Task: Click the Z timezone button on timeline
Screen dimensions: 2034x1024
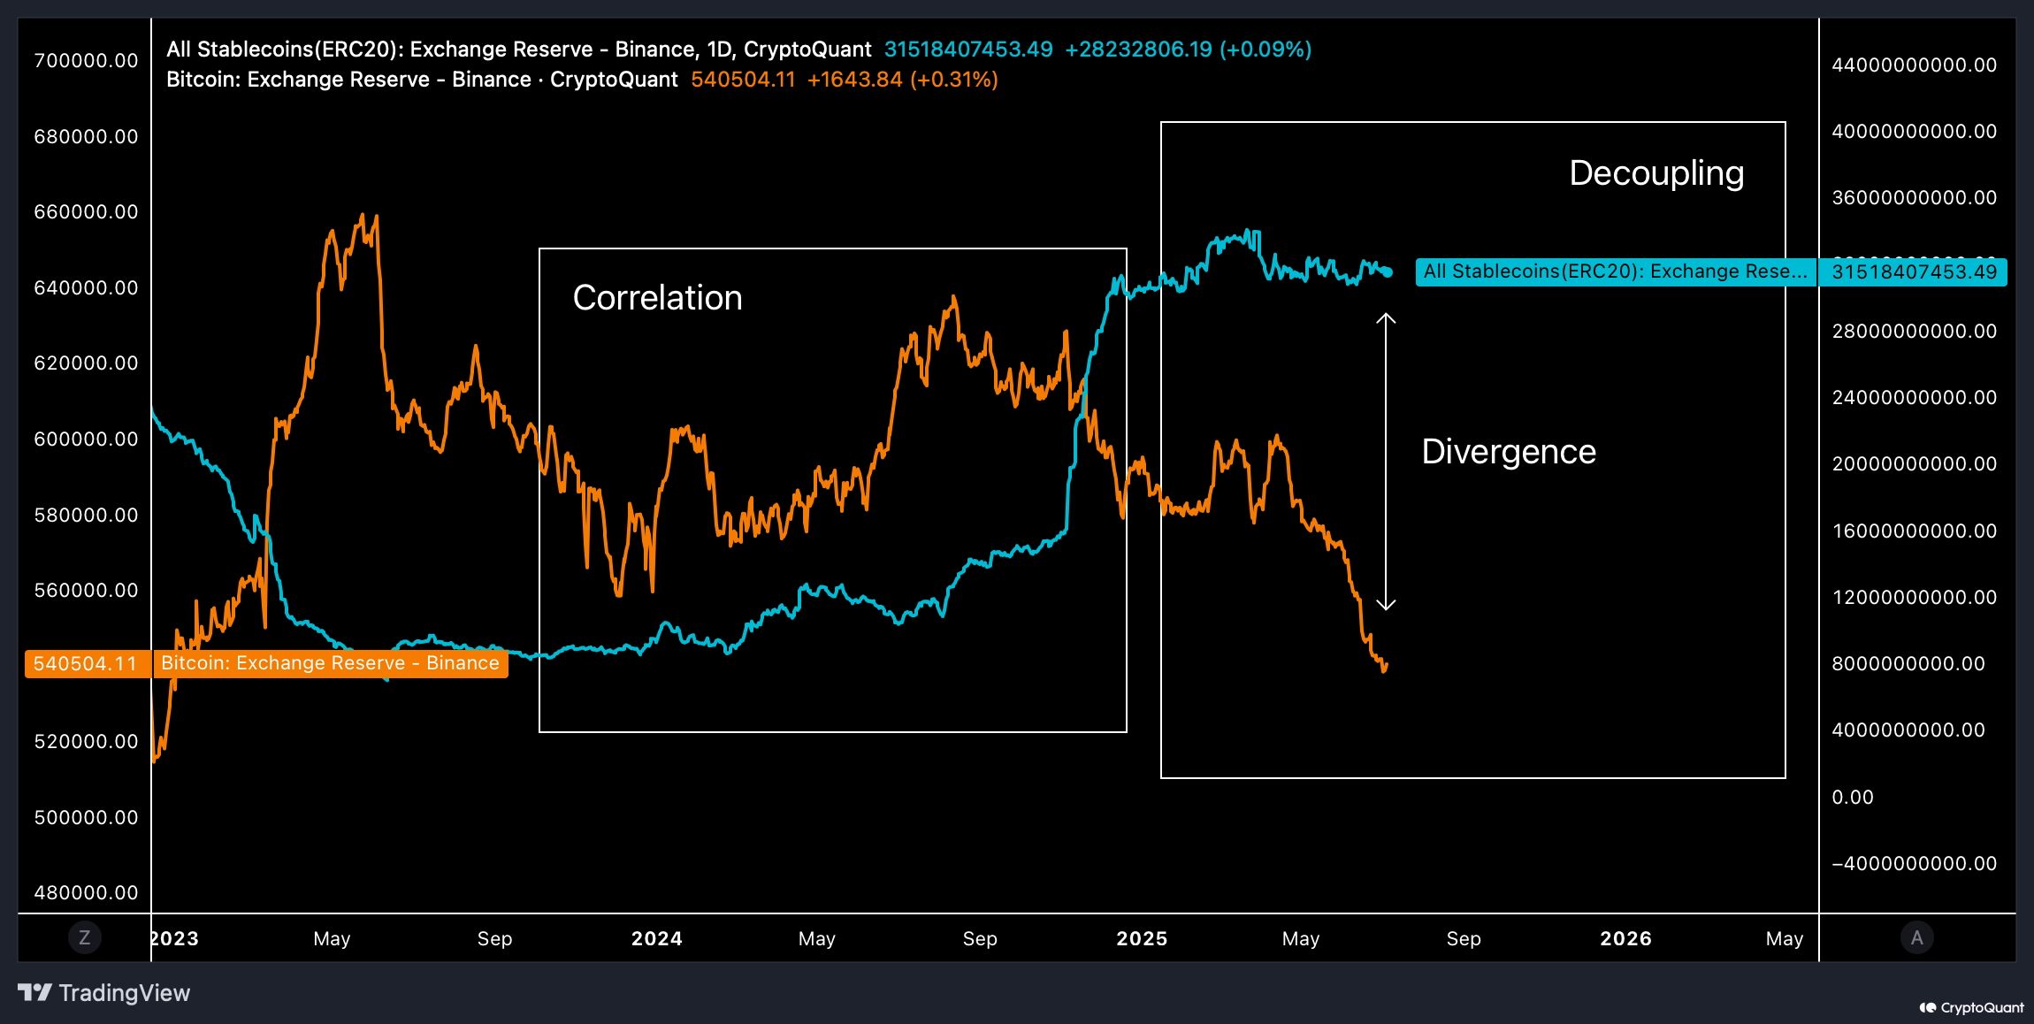Action: 84,938
